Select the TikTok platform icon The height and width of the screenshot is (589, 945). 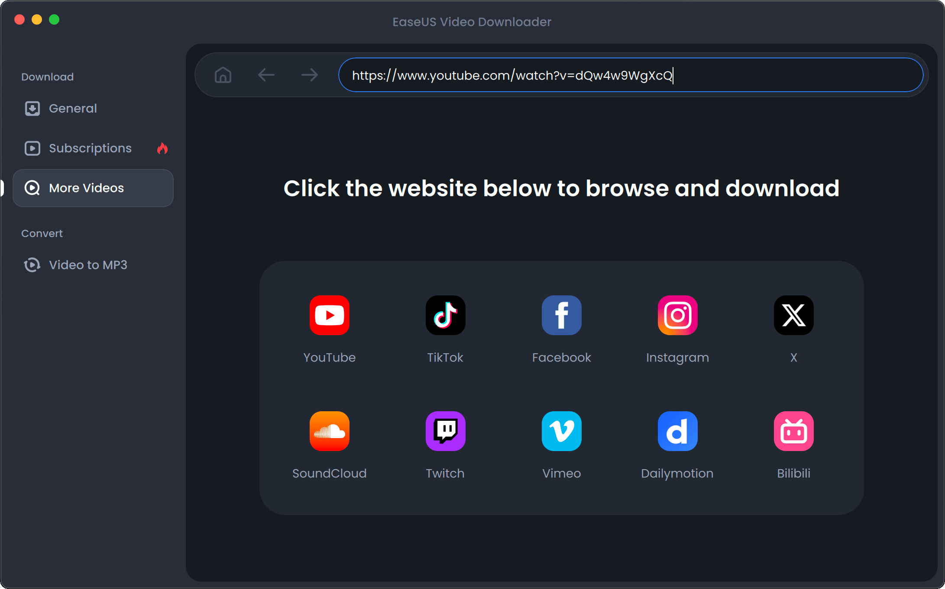[445, 314]
